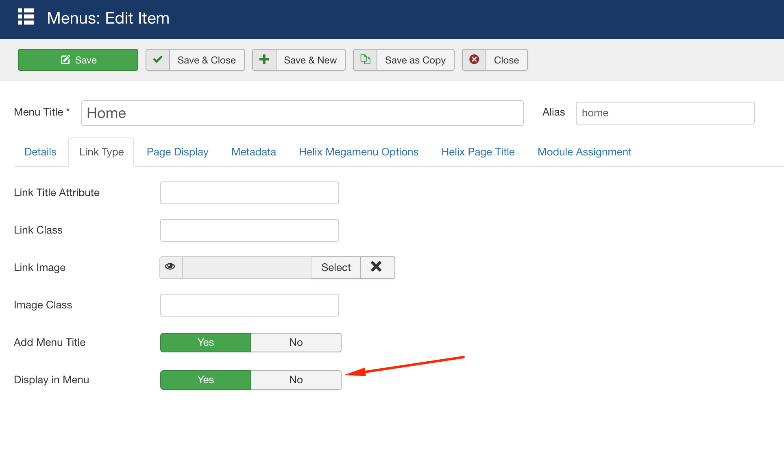Click the plus icon for Save & New
This screenshot has height=450, width=784.
(264, 60)
